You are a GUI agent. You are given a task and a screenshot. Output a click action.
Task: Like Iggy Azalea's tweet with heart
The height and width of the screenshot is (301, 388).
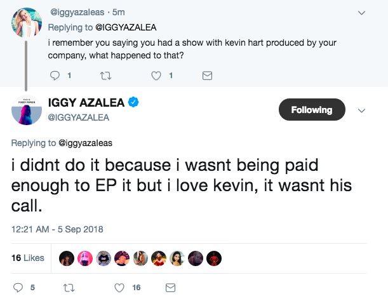pyautogui.click(x=119, y=288)
